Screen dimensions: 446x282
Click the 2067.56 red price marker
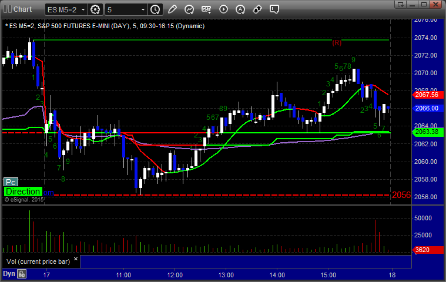point(428,95)
